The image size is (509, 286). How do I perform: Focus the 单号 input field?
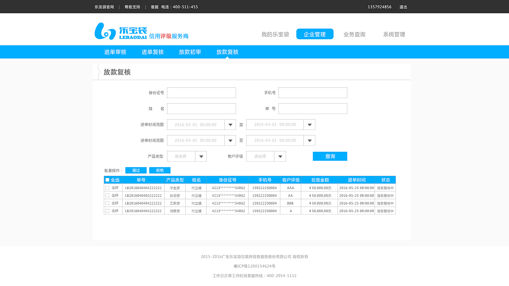313,108
